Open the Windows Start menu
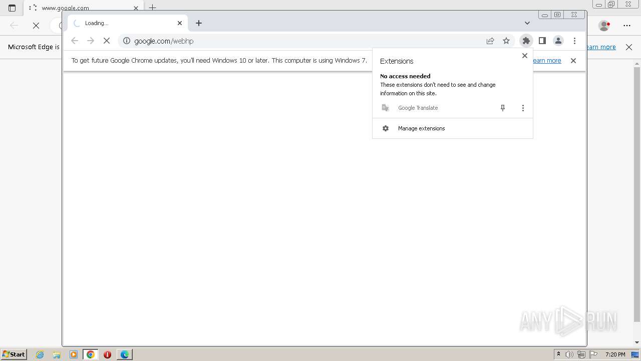 pos(14,354)
